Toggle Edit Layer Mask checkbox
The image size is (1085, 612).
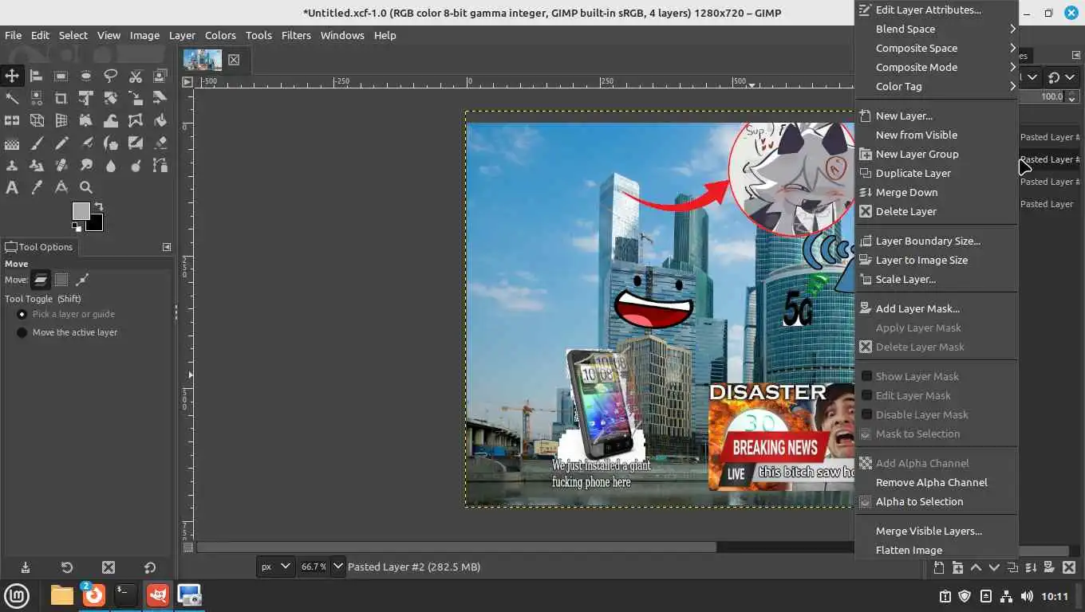(x=866, y=395)
